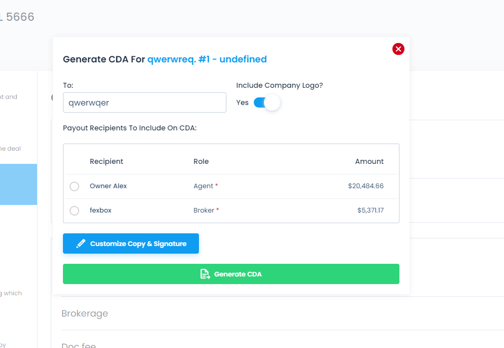
Task: Click the Broker role label
Action: [x=204, y=211]
